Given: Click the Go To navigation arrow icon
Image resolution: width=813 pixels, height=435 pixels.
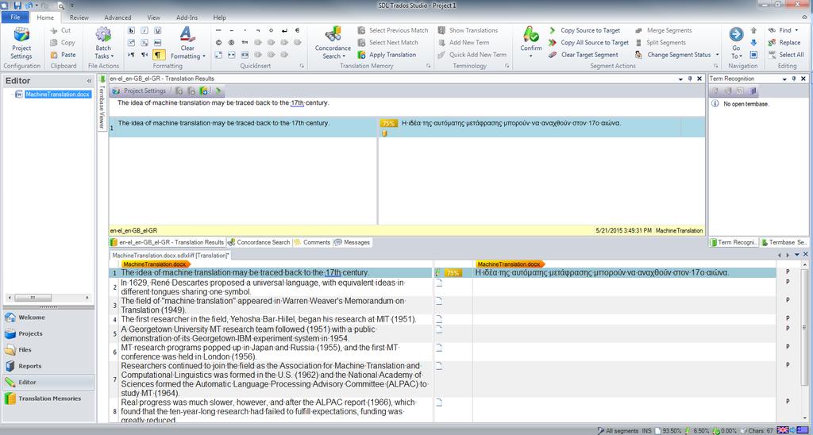Looking at the screenshot, I should (x=736, y=34).
